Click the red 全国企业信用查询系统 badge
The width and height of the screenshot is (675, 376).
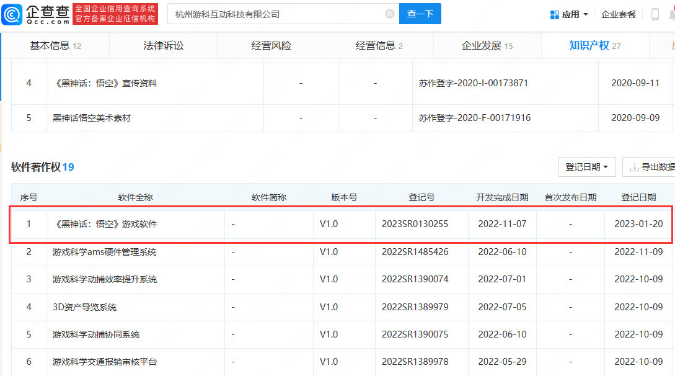point(115,13)
